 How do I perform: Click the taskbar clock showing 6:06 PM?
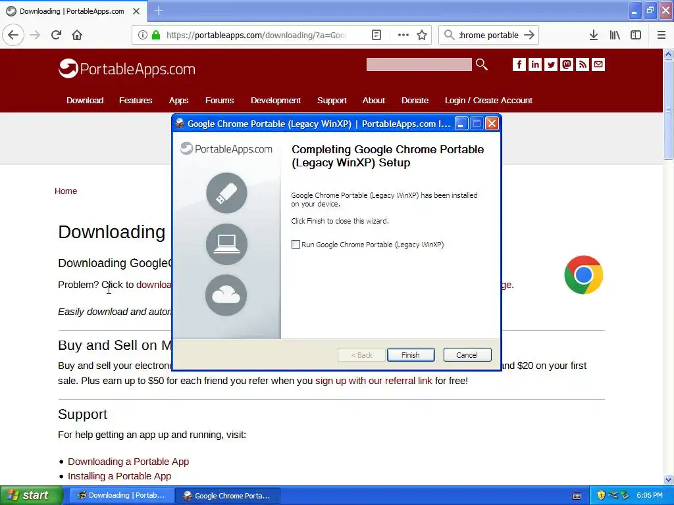pyautogui.click(x=650, y=495)
